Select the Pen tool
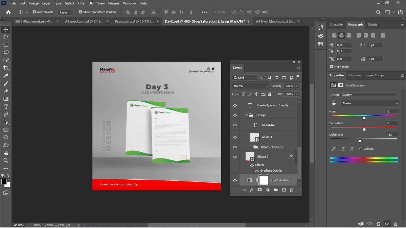The height and width of the screenshot is (228, 406). [6, 115]
